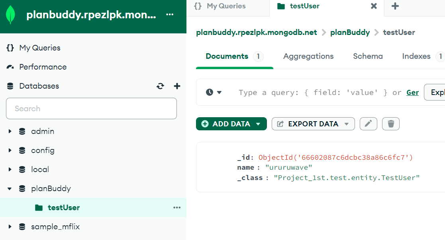Click planbuddy.rpezlpk.mongodb.net breadcrumb link

click(257, 33)
